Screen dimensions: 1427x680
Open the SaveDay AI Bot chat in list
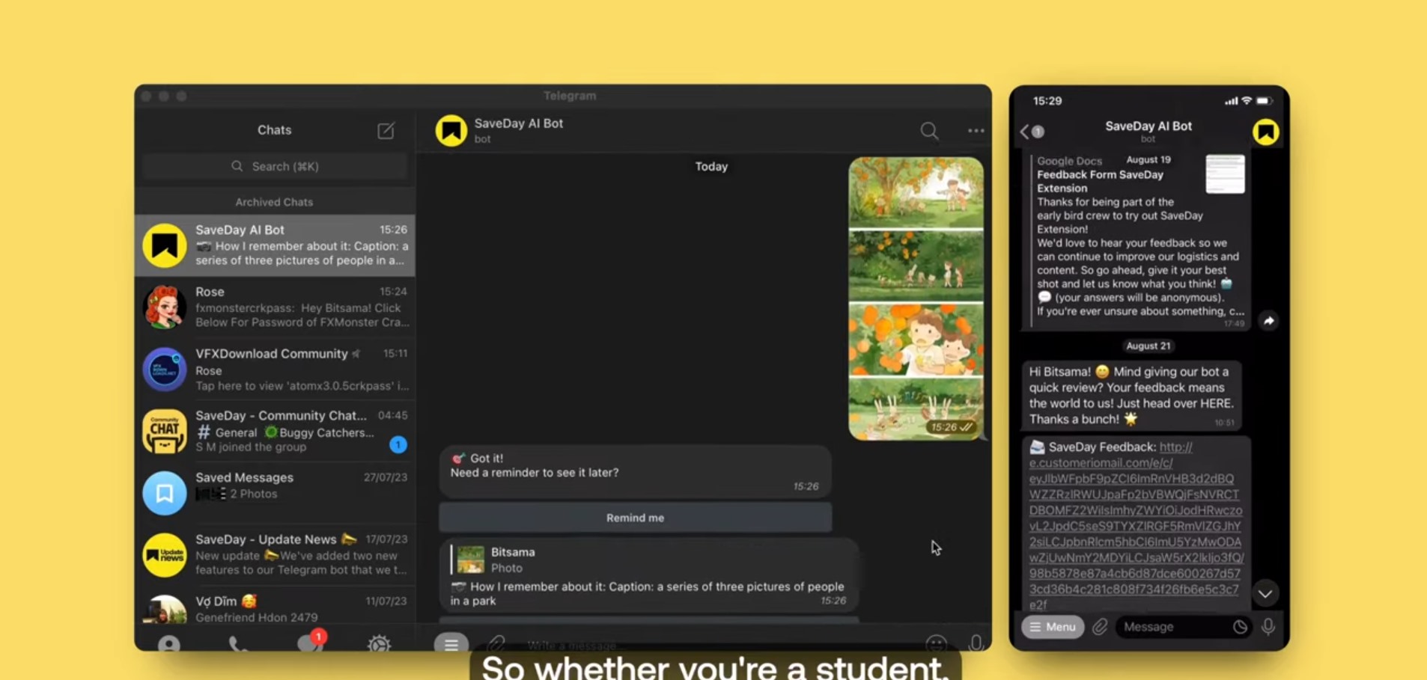(x=275, y=245)
